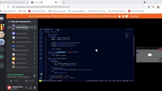The height and width of the screenshot is (91, 162).
Task: Select voice user Sebastián Sandoval
Action: 24,42
